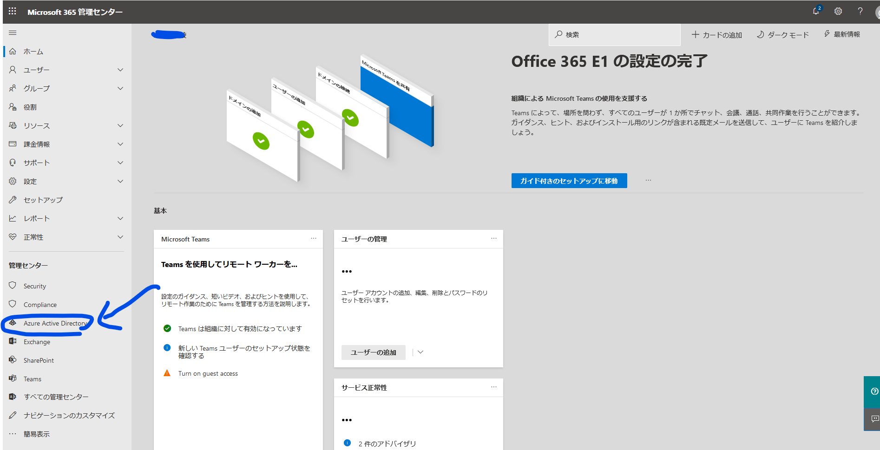Open the teal help bubble on right edge
880x450 pixels.
873,391
